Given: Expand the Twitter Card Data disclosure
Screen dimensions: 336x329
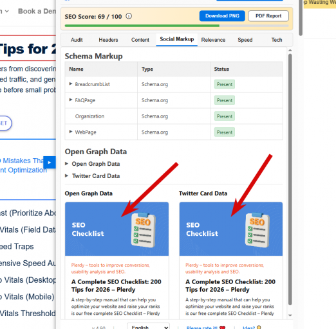Looking at the screenshot, I should (x=93, y=176).
